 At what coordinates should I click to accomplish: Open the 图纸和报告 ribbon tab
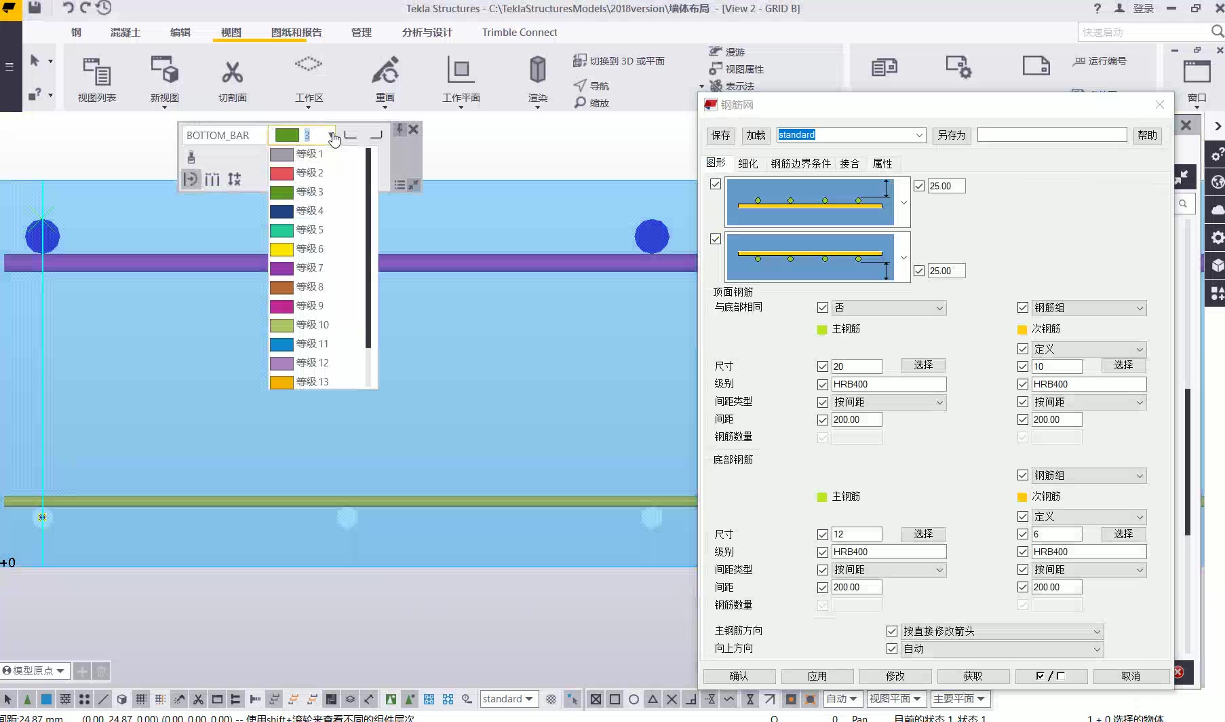pos(296,32)
